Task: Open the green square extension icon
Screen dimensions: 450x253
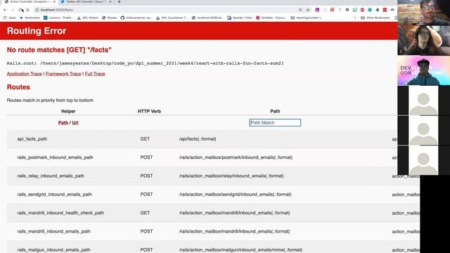Action: tap(354, 10)
